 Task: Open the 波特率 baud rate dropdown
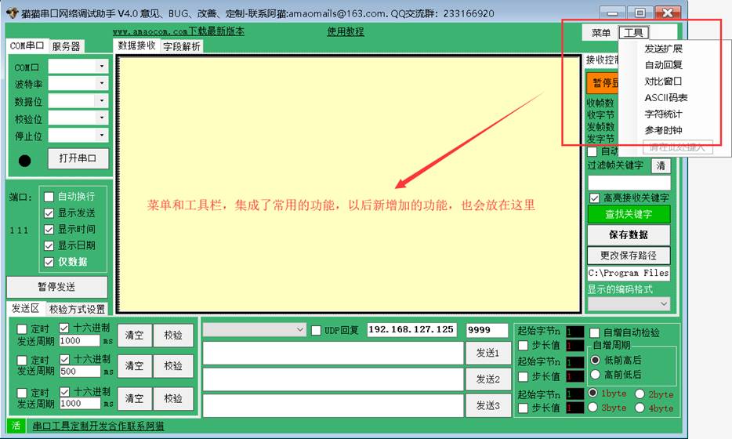(x=101, y=84)
